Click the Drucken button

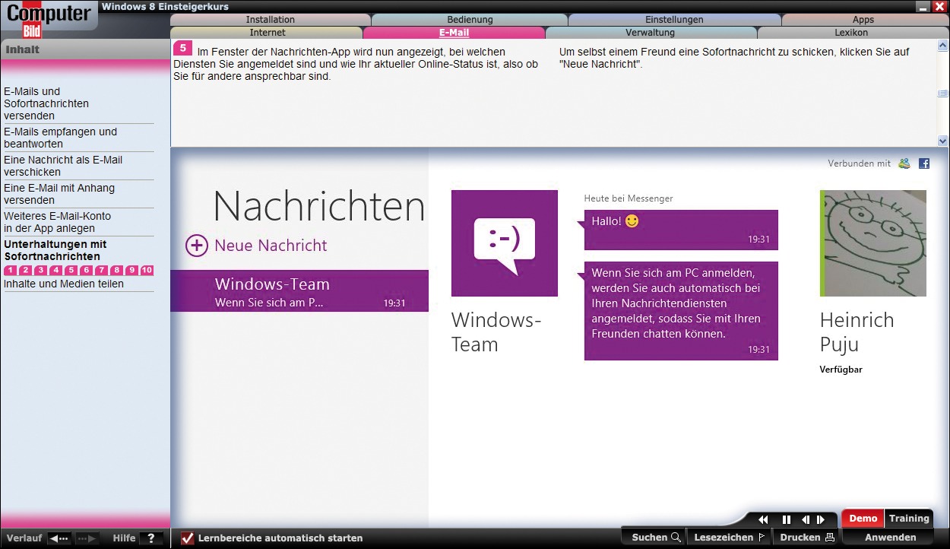(807, 538)
